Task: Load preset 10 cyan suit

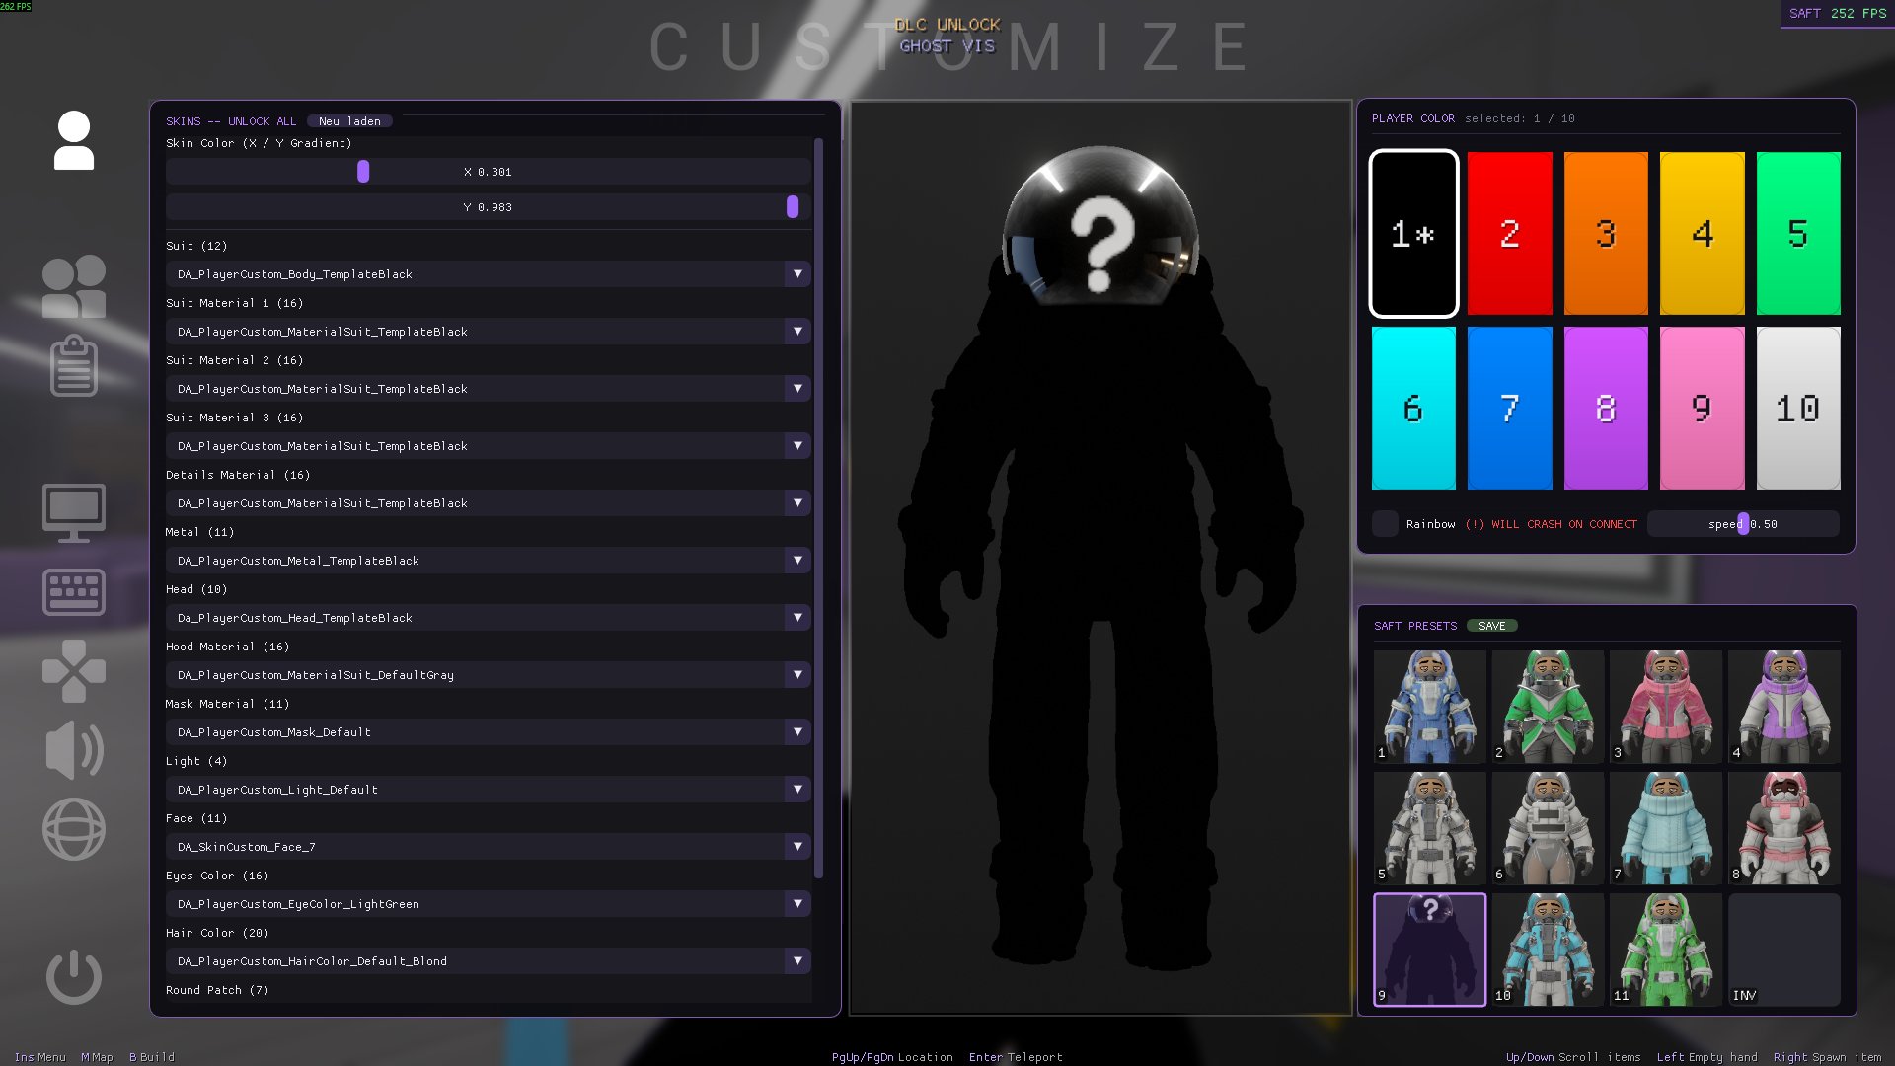Action: 1548,950
